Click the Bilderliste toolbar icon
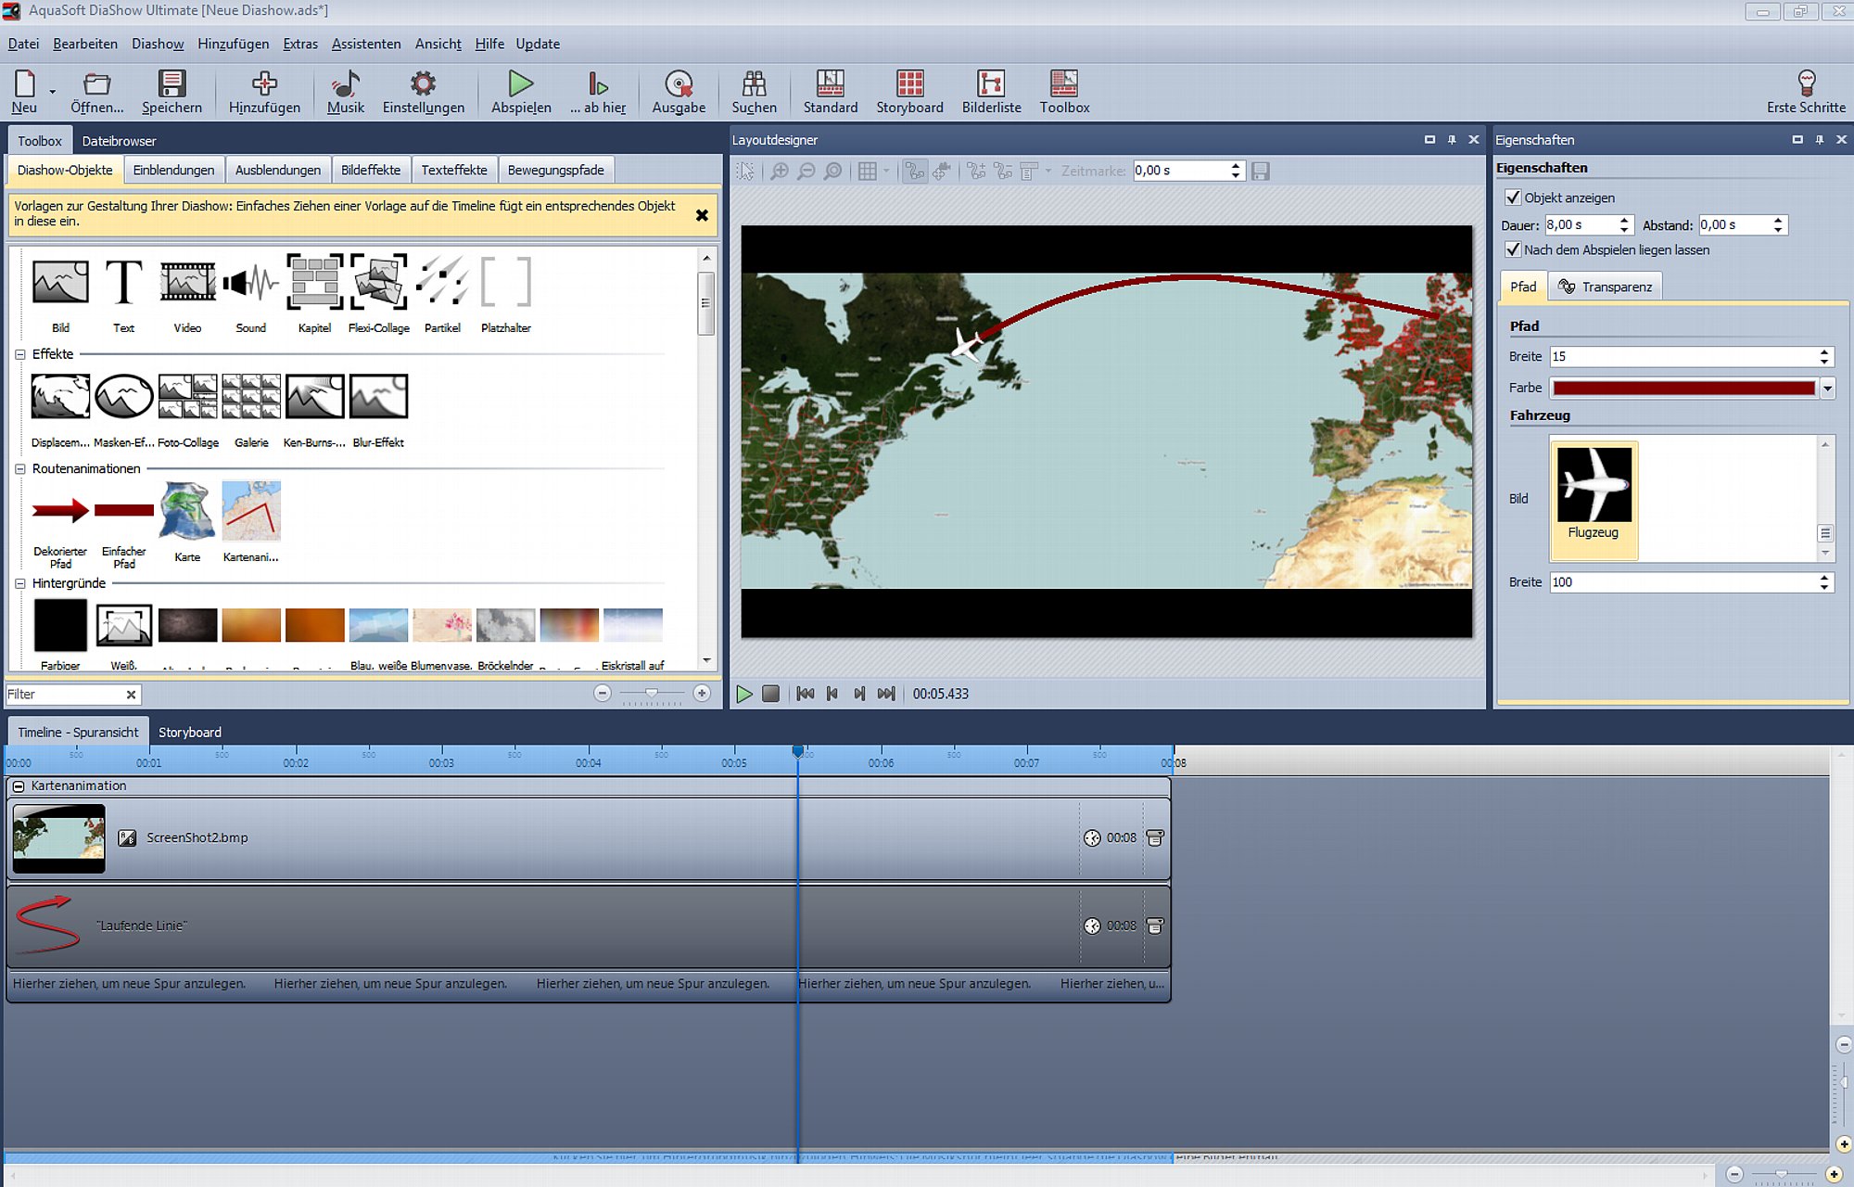1854x1187 pixels. pyautogui.click(x=991, y=83)
